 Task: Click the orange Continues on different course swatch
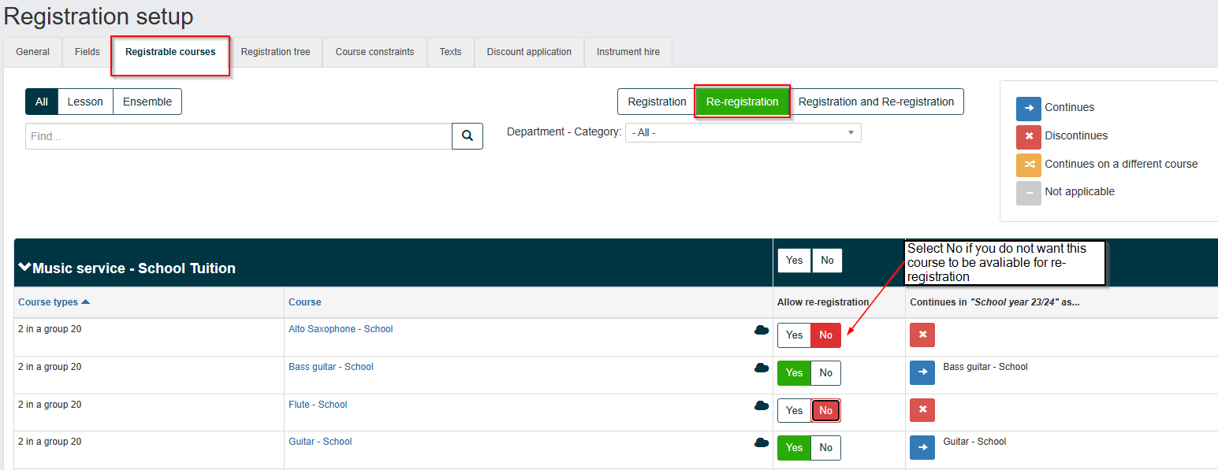point(1029,164)
